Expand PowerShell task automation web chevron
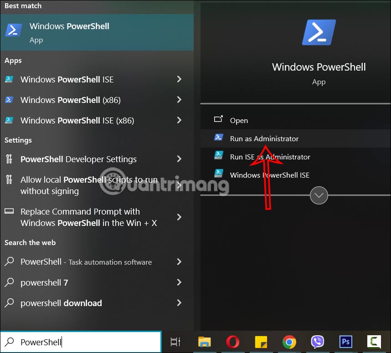The height and width of the screenshot is (353, 391). (179, 261)
